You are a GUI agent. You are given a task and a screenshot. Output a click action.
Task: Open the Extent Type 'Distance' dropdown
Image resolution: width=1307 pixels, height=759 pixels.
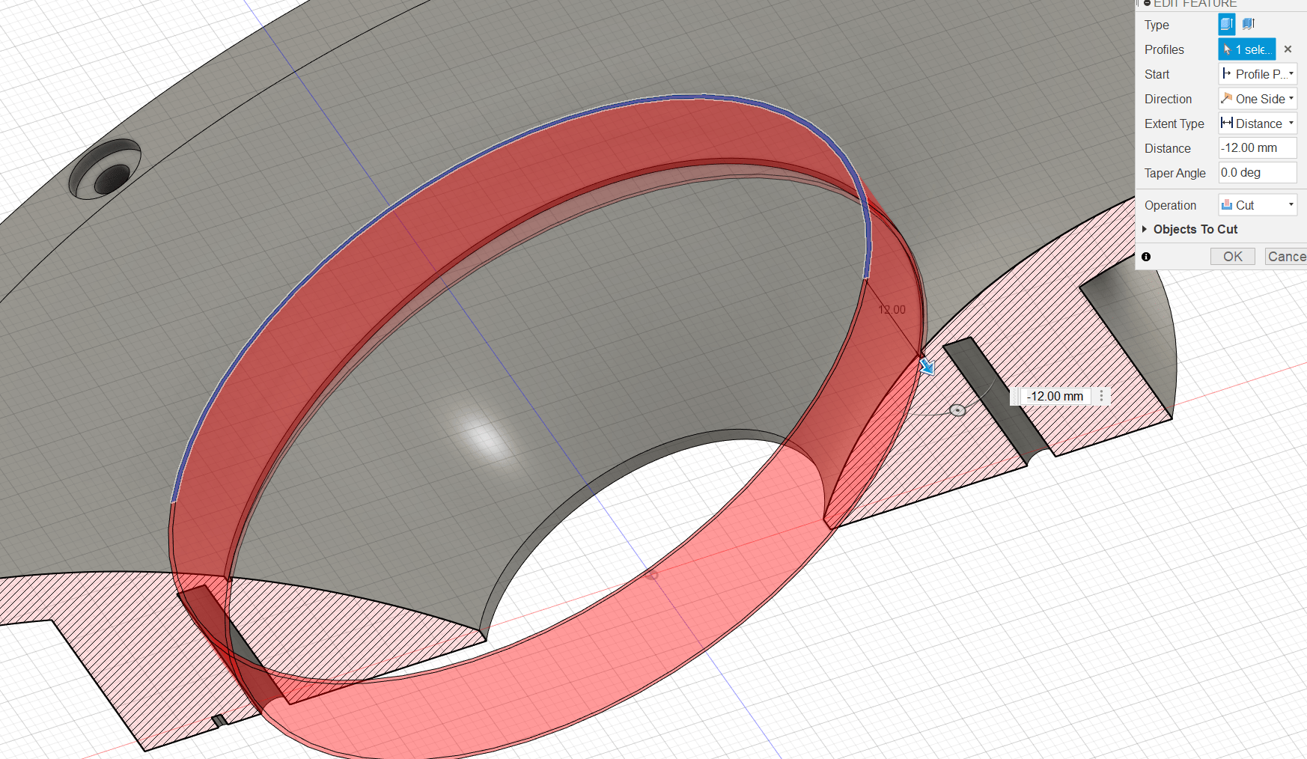[1258, 124]
